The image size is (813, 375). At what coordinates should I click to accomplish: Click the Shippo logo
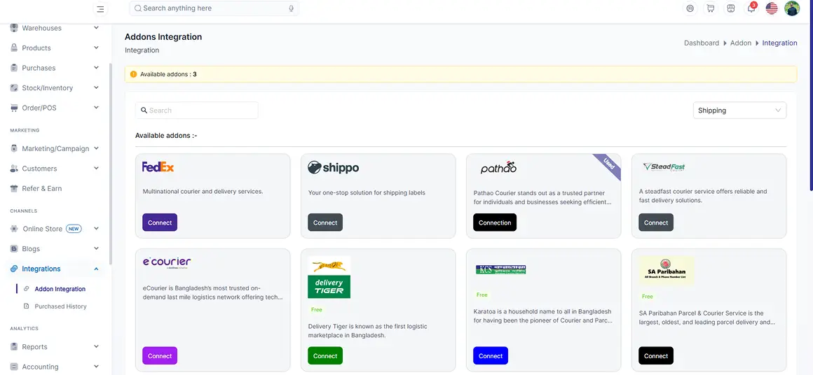click(333, 168)
